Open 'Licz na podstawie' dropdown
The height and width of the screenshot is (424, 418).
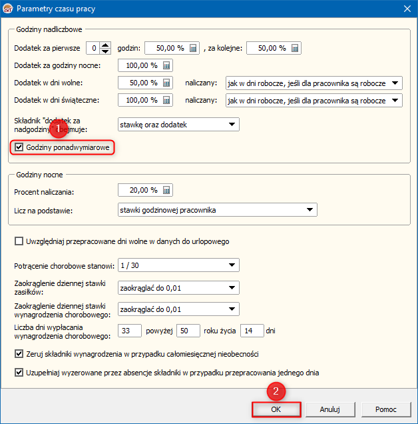pyautogui.click(x=218, y=210)
